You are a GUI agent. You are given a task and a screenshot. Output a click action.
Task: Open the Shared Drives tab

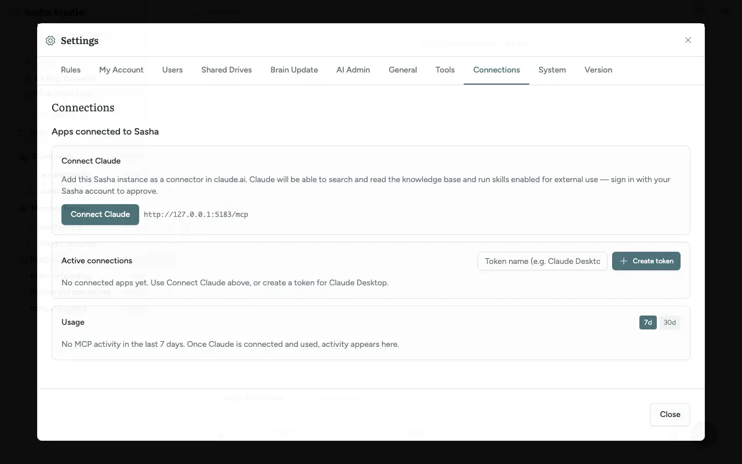pos(227,70)
